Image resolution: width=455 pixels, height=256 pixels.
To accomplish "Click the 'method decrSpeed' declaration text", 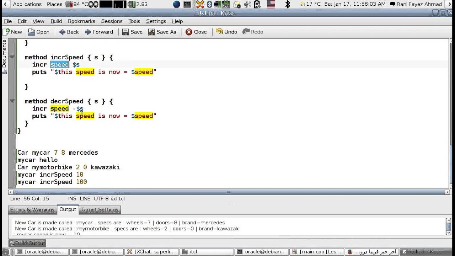I will (54, 101).
